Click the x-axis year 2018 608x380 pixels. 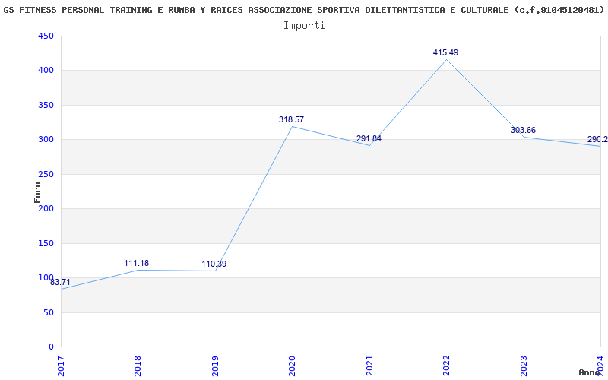pos(138,366)
